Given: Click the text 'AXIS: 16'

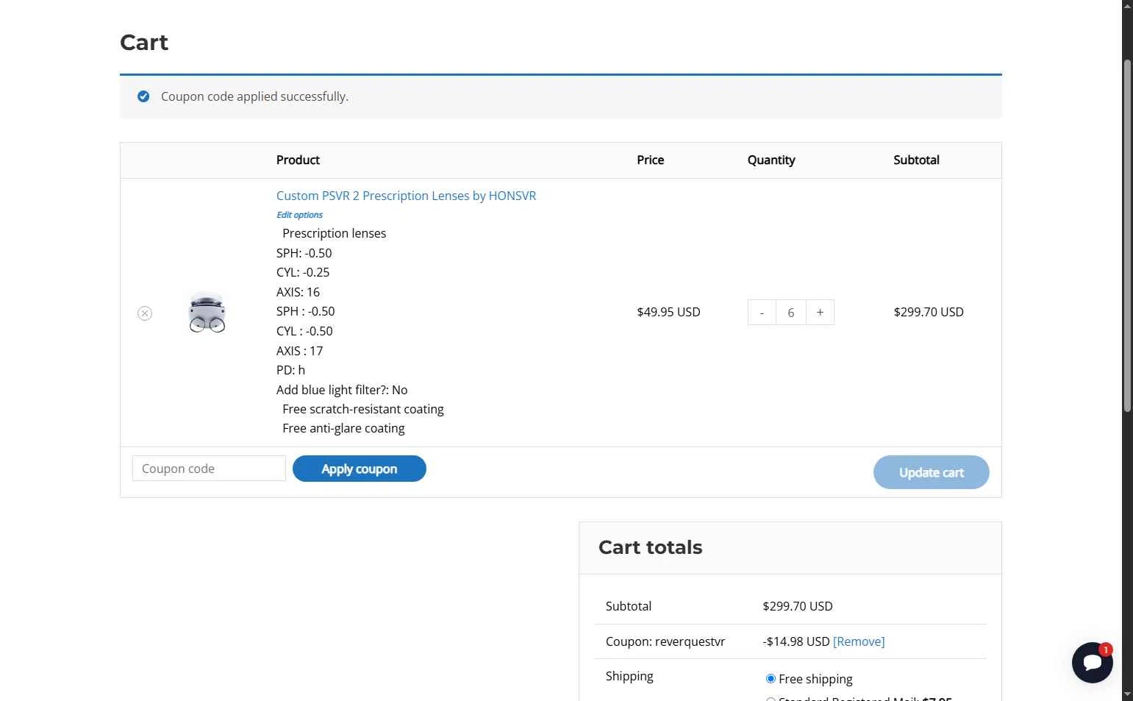Looking at the screenshot, I should (x=298, y=292).
